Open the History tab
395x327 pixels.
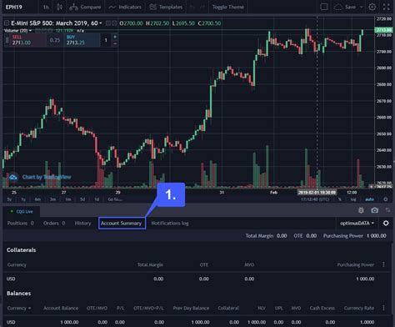click(x=82, y=224)
